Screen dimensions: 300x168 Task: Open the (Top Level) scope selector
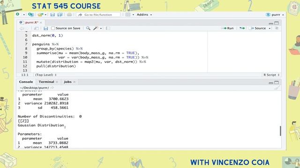coord(46,75)
